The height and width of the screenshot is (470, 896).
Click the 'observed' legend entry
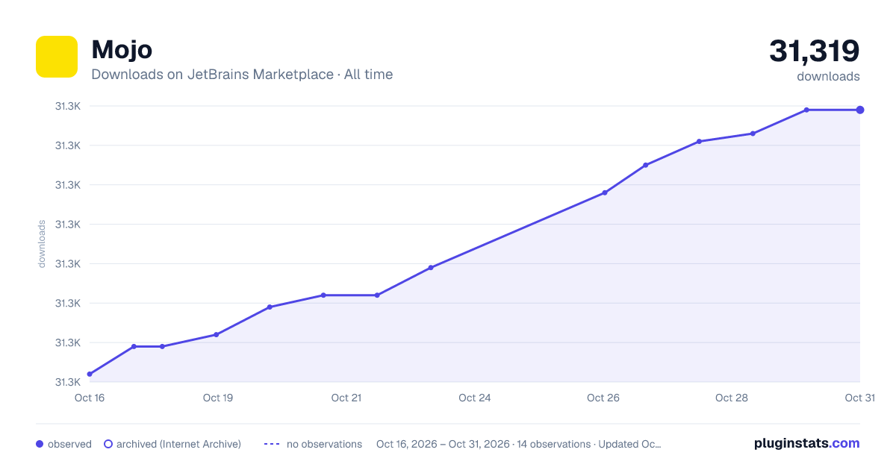(63, 444)
